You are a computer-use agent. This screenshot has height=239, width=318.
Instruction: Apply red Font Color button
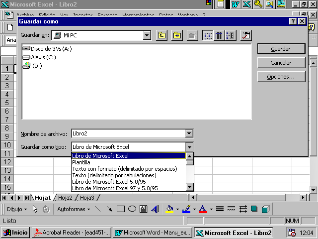point(203,209)
